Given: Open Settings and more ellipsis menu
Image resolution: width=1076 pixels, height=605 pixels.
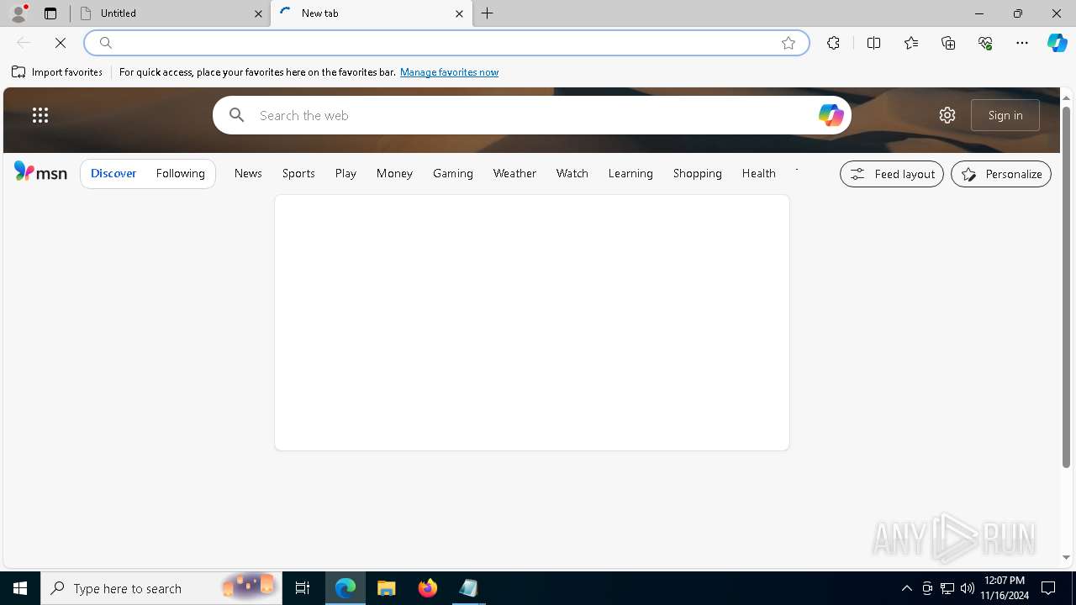Looking at the screenshot, I should coord(1022,43).
